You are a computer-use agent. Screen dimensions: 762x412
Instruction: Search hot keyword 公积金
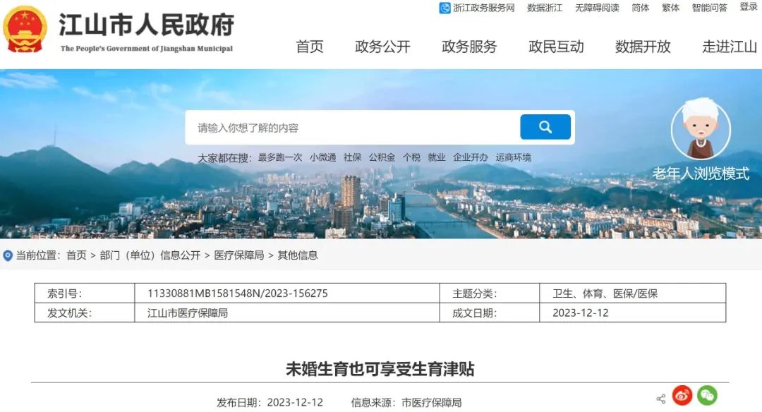[382, 157]
